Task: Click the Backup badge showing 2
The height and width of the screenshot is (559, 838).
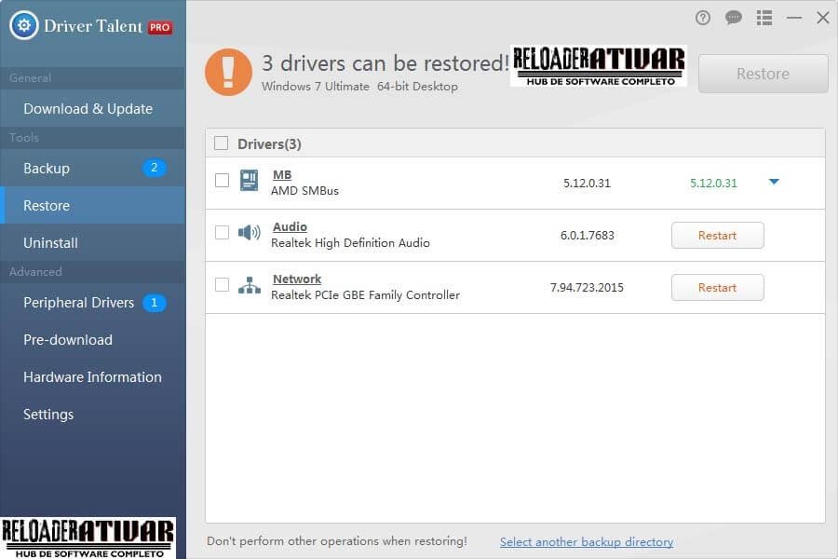Action: coord(154,168)
